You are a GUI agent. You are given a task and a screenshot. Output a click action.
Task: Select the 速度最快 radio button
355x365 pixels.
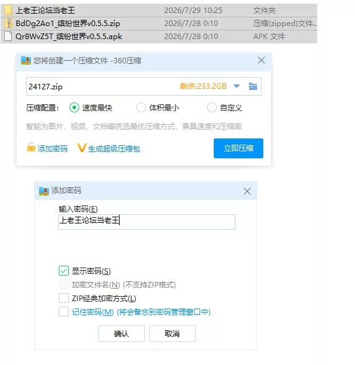pos(74,107)
